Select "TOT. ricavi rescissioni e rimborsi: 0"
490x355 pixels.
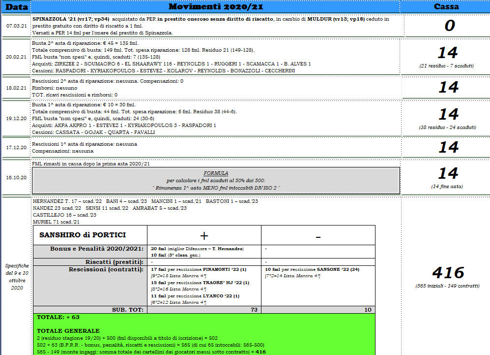point(75,95)
